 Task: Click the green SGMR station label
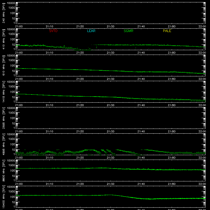128,31
